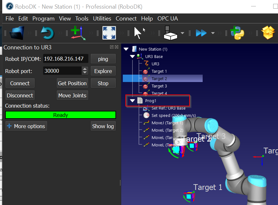Open the Utilities menu

[x=102, y=19]
